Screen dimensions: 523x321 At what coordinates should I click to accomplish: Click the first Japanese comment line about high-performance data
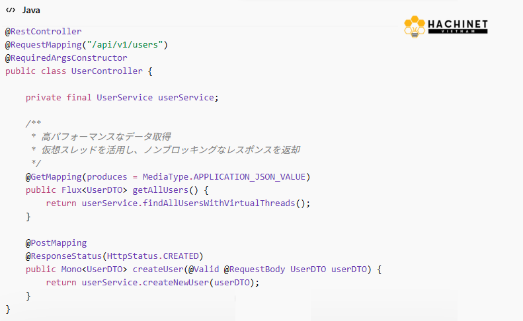106,137
